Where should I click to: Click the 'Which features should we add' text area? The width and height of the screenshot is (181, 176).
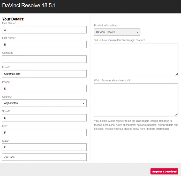pos(136,100)
